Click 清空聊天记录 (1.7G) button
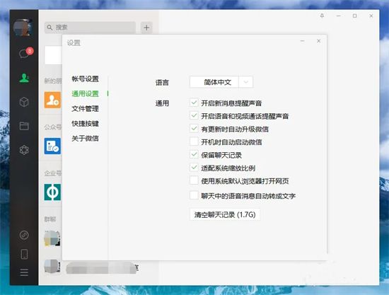The width and height of the screenshot is (389, 295). (225, 214)
